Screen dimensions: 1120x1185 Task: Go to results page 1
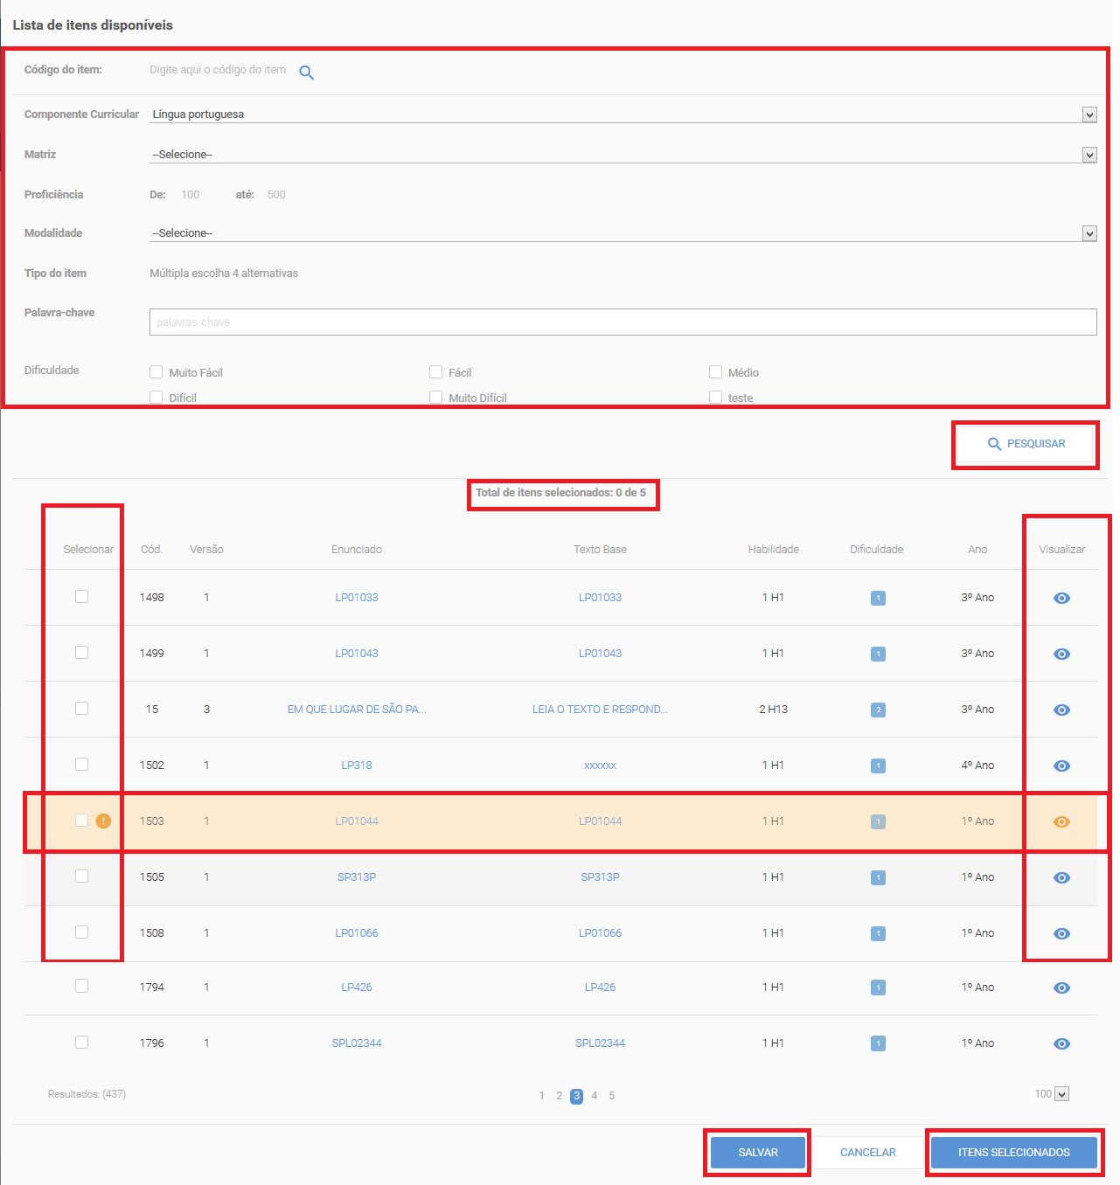pyautogui.click(x=541, y=1096)
